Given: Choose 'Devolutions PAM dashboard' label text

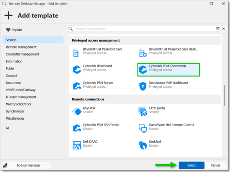Looking at the screenshot, I should pos(168,83).
